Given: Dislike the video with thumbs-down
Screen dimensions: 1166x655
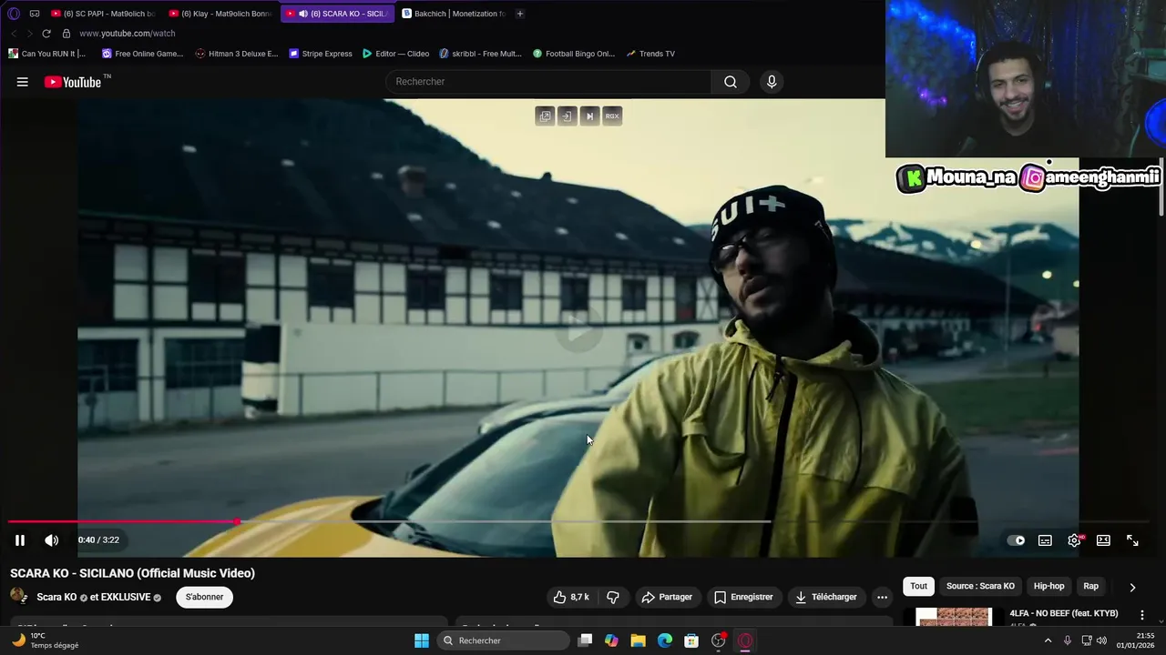Looking at the screenshot, I should pyautogui.click(x=613, y=597).
